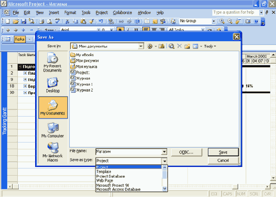Click the Save button
276x197 pixels.
[x=223, y=152]
